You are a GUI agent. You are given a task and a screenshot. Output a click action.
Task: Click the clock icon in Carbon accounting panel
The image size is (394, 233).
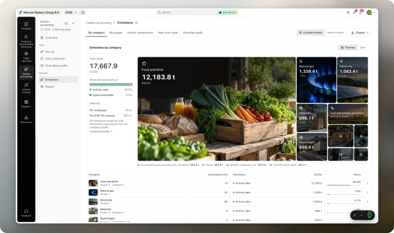66,23
